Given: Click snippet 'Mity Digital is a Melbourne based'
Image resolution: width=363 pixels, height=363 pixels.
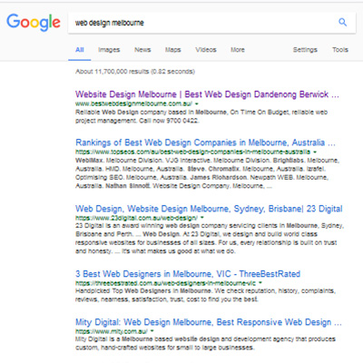Looking at the screenshot, I should point(205,343).
